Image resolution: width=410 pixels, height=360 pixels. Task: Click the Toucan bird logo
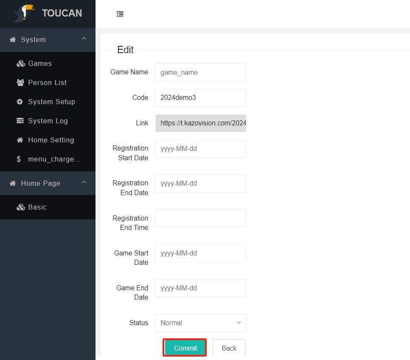coord(24,13)
